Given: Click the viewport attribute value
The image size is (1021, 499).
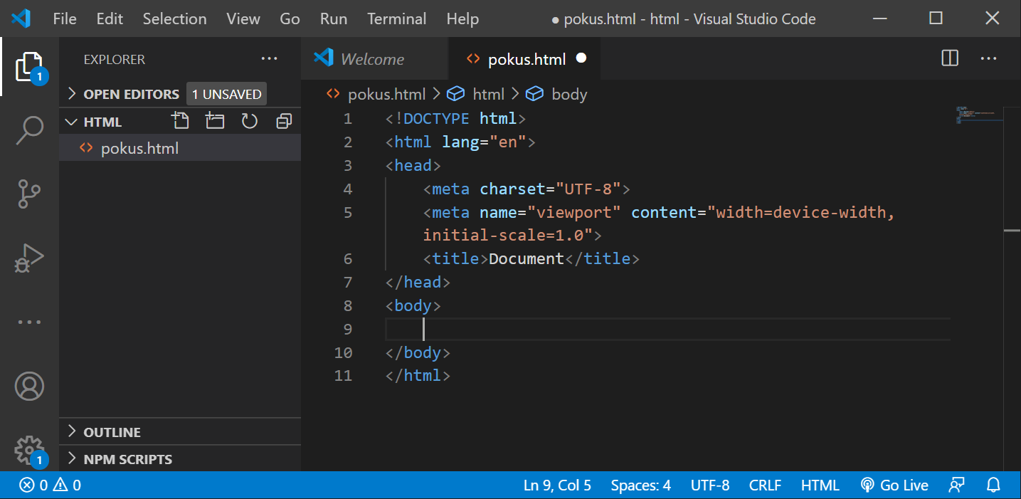Looking at the screenshot, I should [573, 213].
